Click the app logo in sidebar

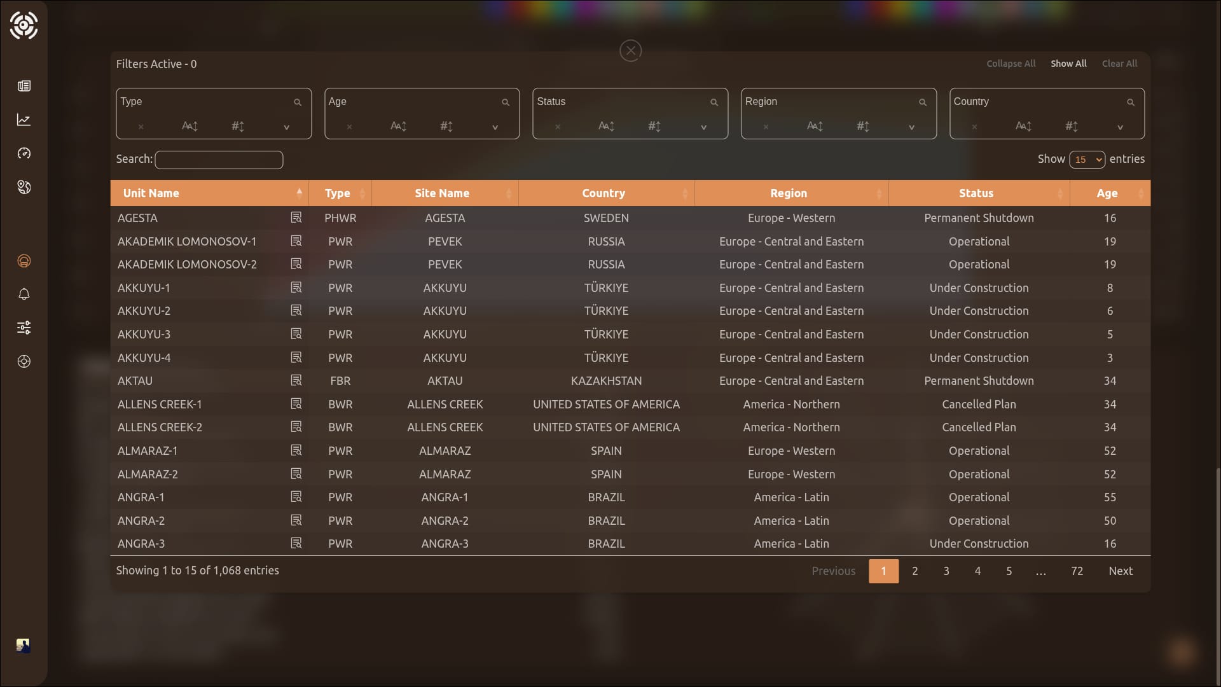tap(24, 25)
